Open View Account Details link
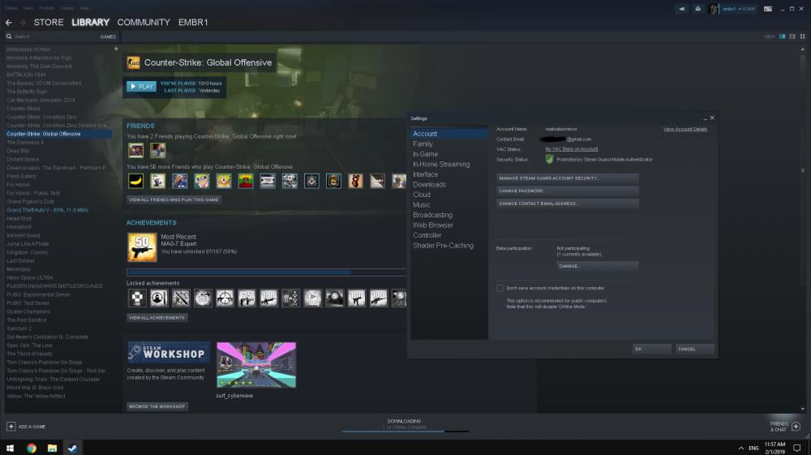Screen dimensions: 811x455 tap(684, 129)
